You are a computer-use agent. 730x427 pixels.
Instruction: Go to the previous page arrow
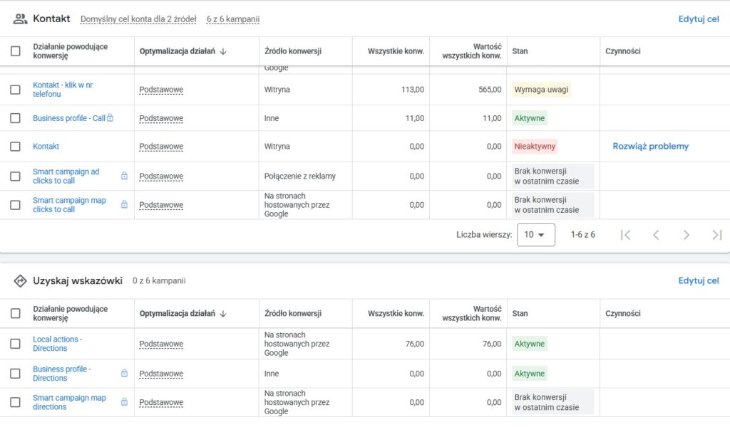coord(656,235)
